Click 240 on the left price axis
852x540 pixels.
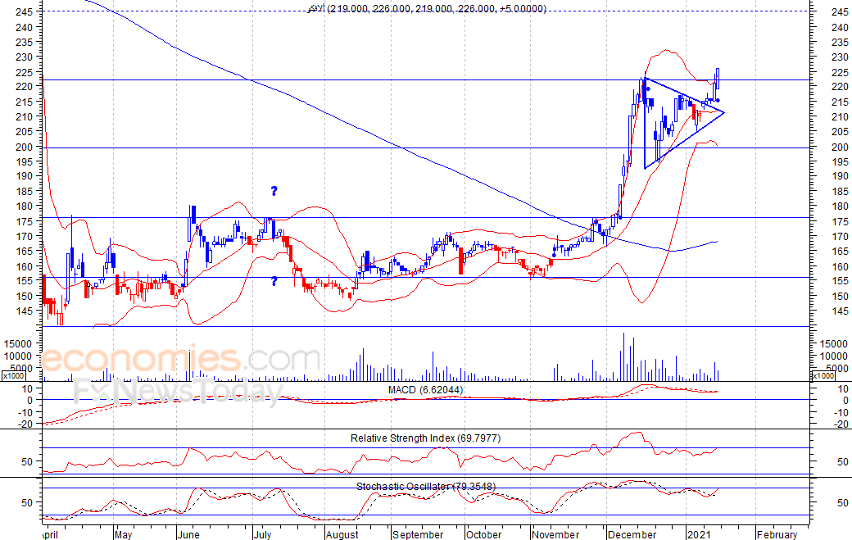coord(25,27)
